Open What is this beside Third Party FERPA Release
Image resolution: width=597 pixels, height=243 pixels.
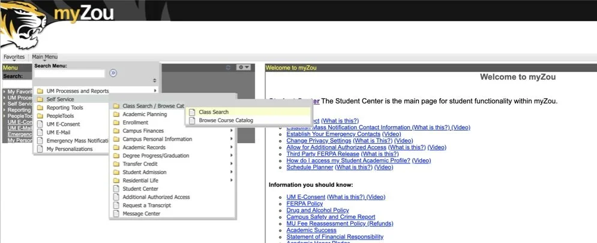pyautogui.click(x=380, y=154)
